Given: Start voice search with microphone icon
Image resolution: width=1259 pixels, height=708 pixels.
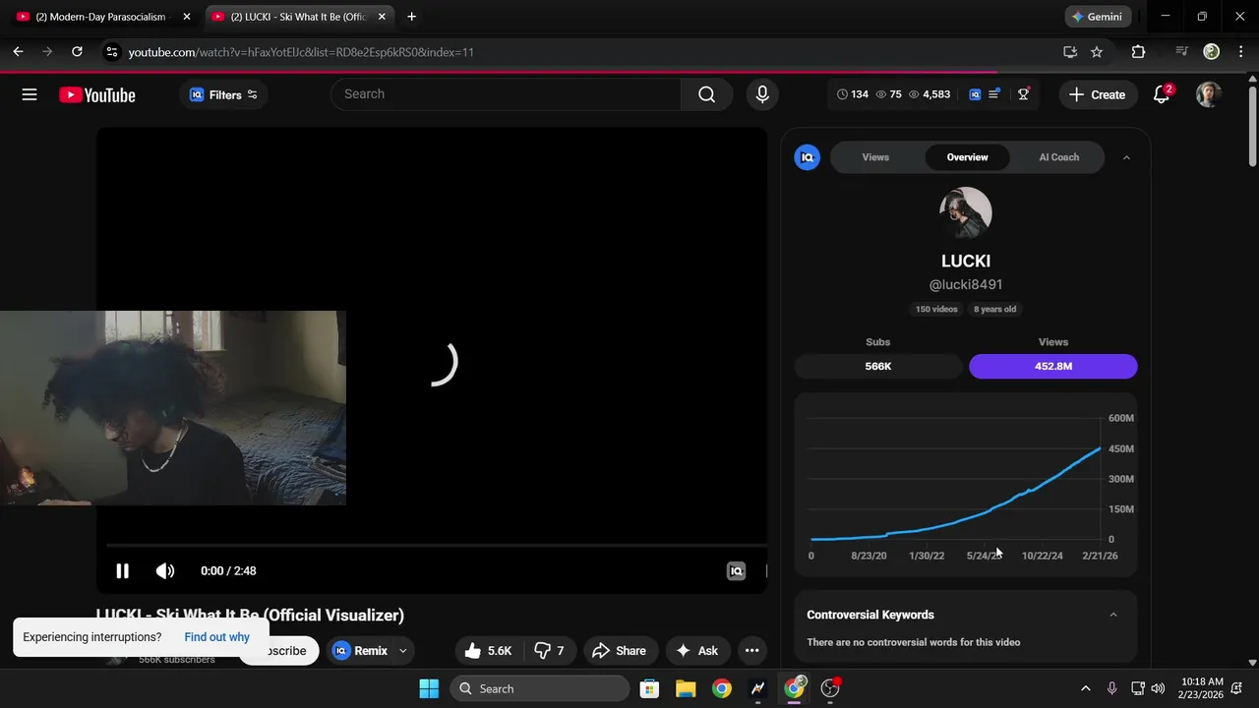Looking at the screenshot, I should click(761, 94).
